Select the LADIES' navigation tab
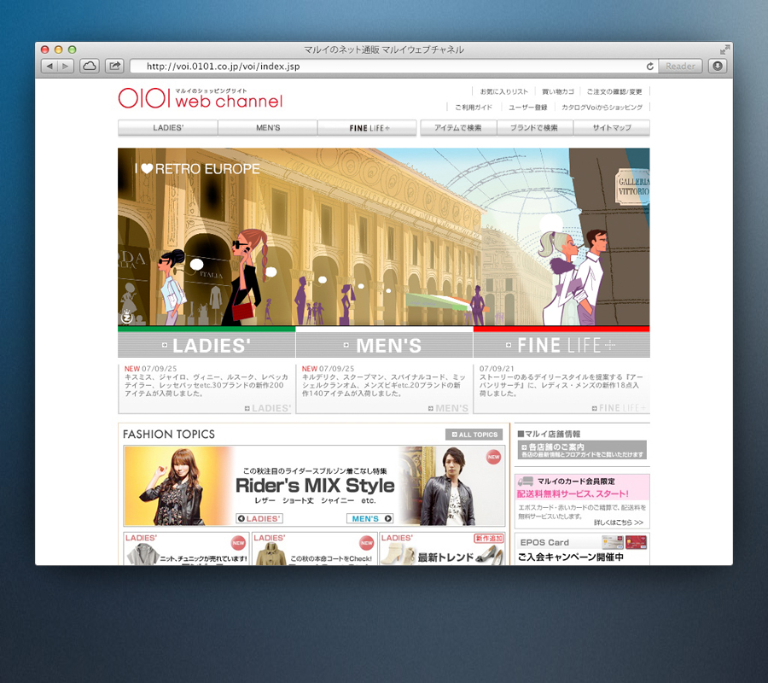Viewport: 768px width, 683px height. (x=168, y=128)
